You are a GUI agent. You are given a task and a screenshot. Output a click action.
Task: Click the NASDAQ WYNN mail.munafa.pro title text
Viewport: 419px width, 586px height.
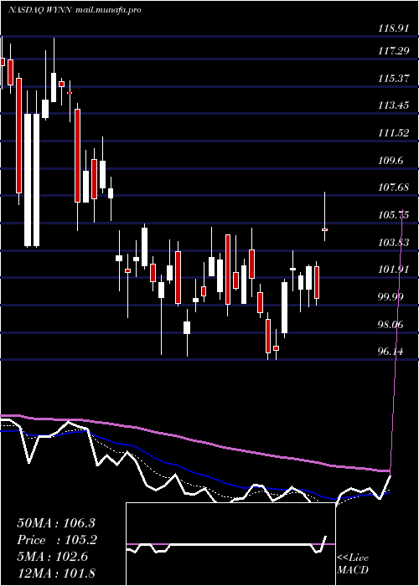(75, 10)
